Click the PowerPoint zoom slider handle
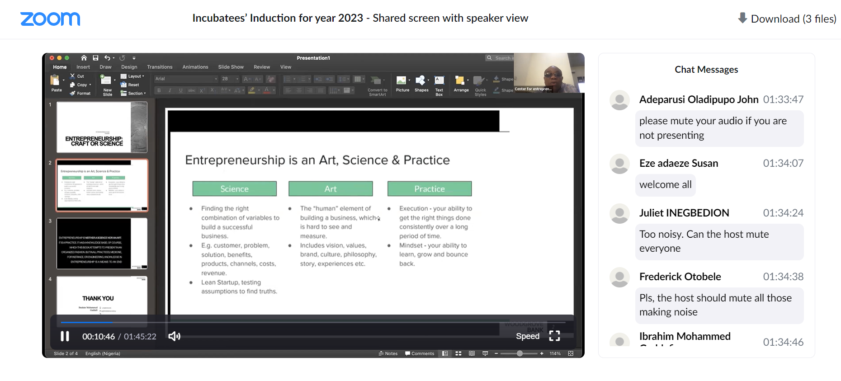 point(520,353)
